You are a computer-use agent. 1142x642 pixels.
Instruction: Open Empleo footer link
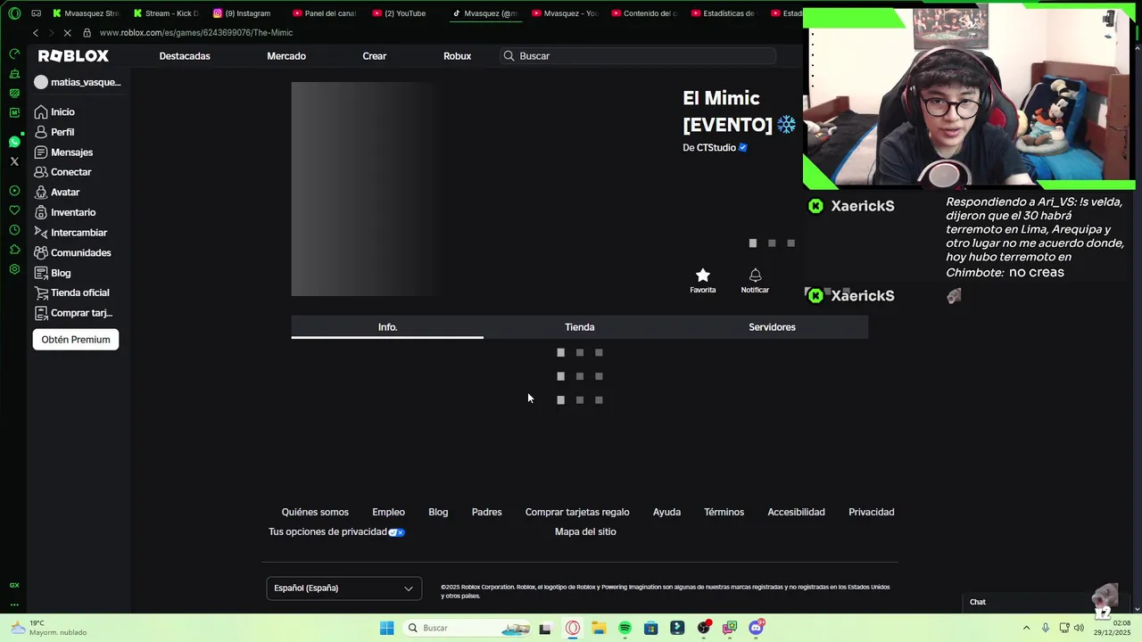(388, 513)
